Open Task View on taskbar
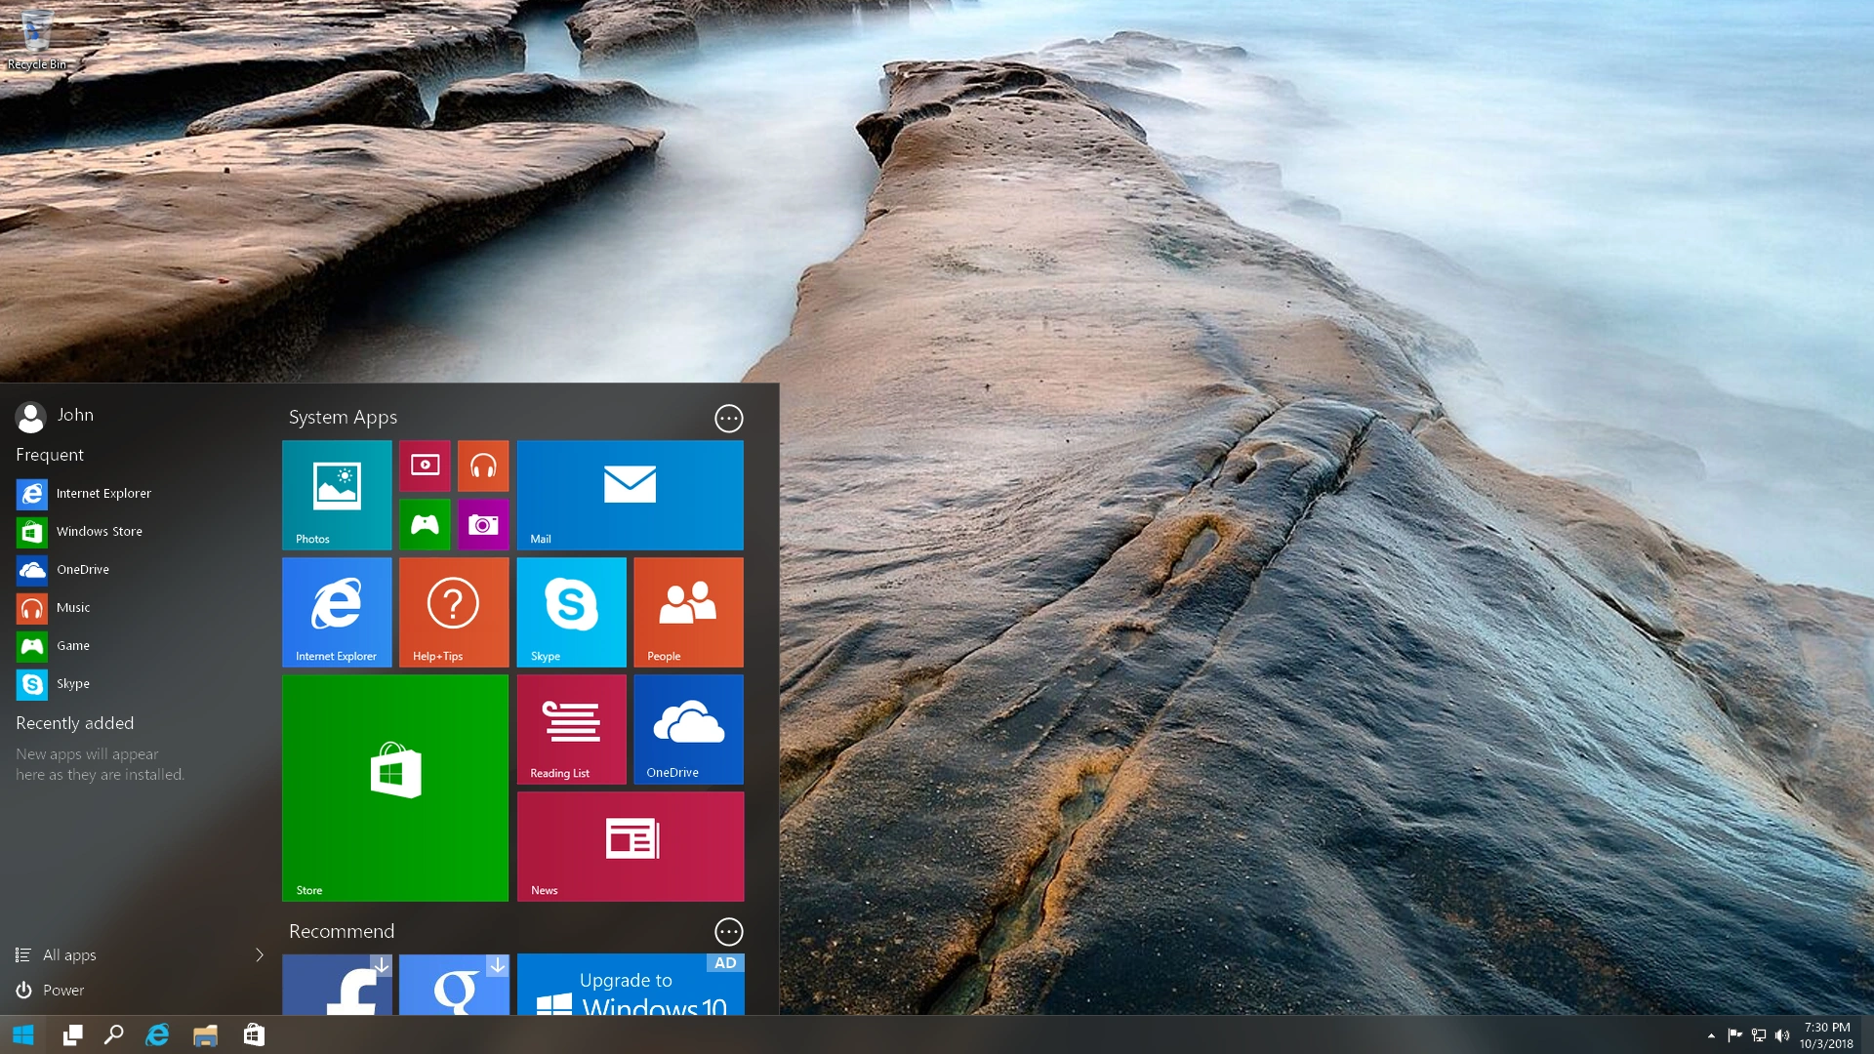Image resolution: width=1874 pixels, height=1054 pixels. 72,1035
